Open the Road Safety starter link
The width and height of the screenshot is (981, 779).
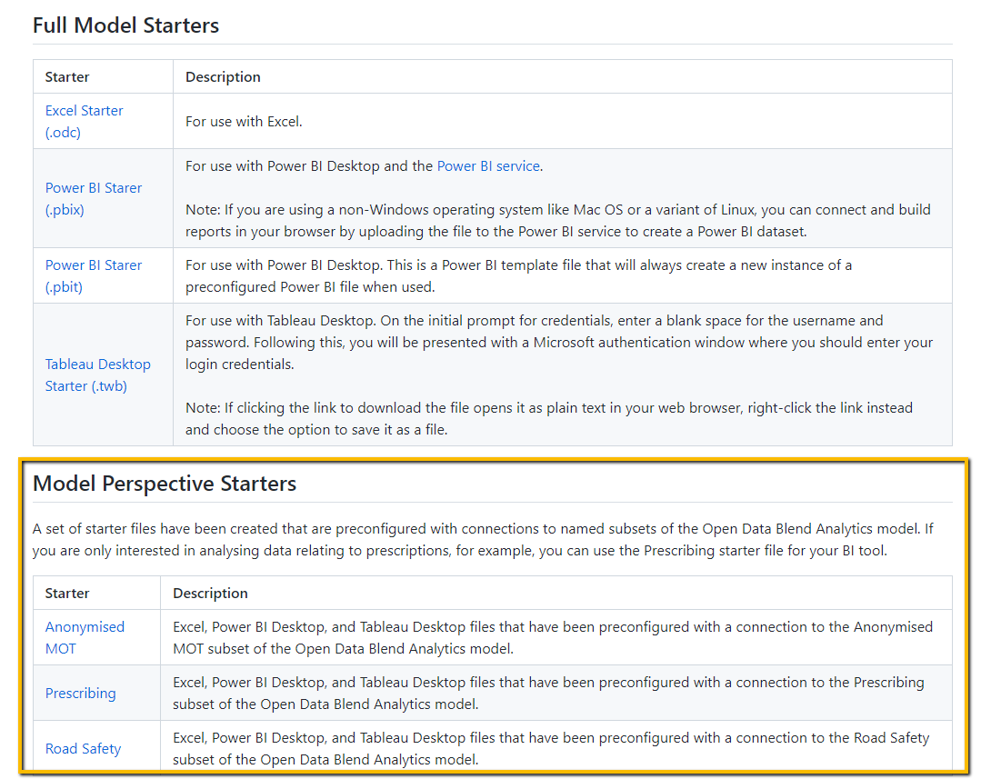(x=83, y=748)
